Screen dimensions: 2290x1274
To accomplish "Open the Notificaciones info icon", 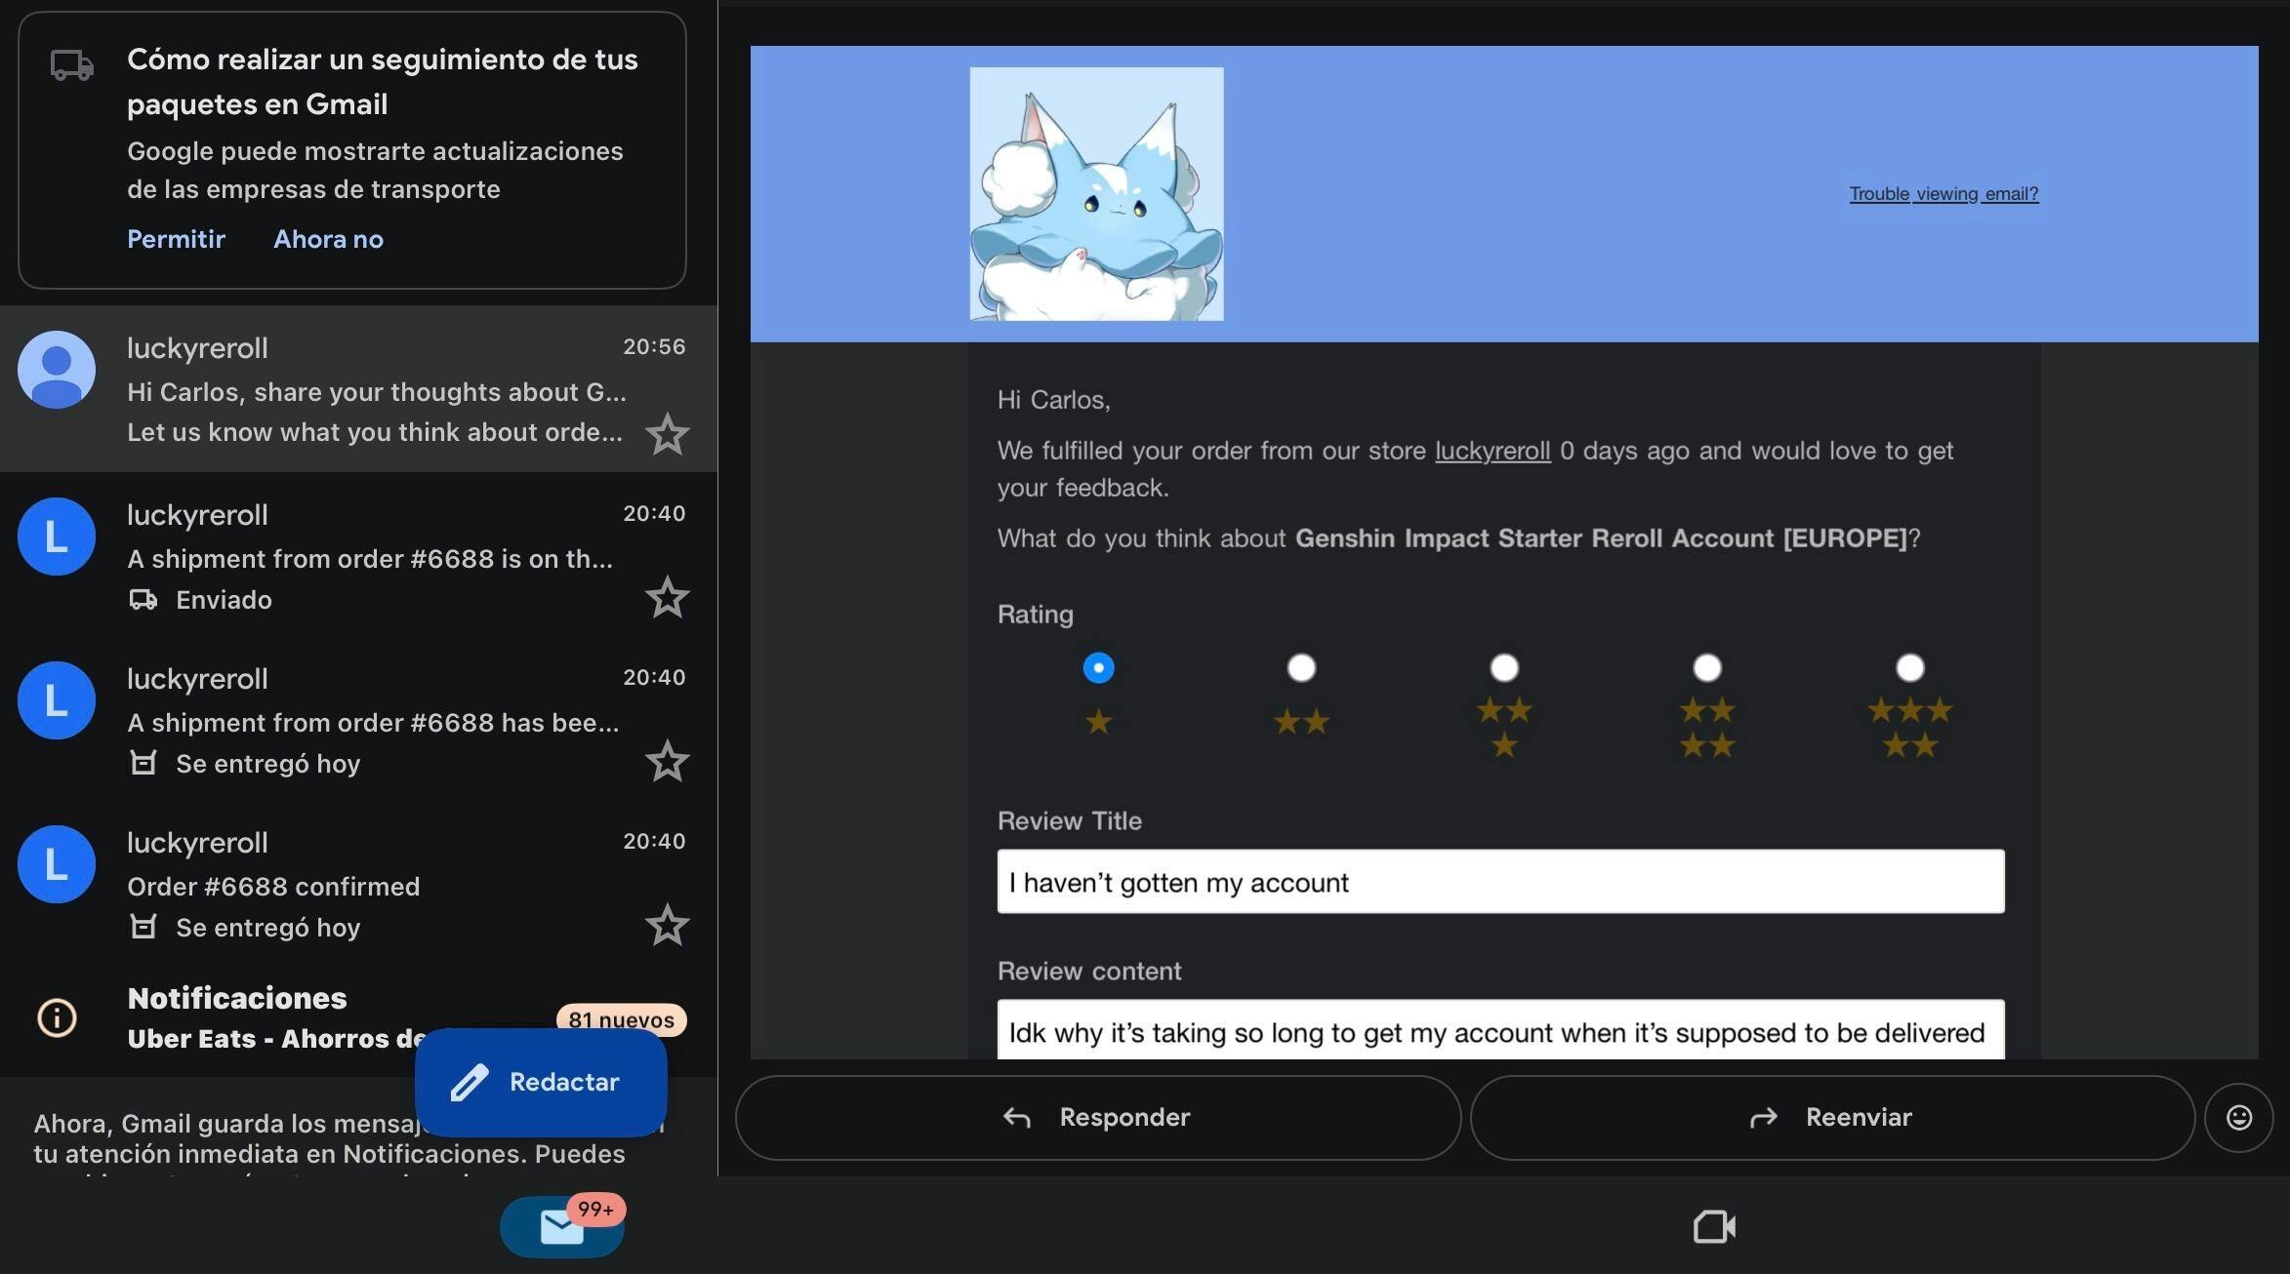I will point(57,1017).
